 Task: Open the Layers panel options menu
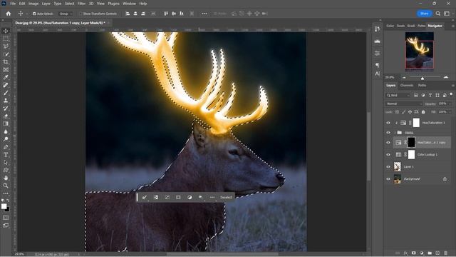coord(452,86)
